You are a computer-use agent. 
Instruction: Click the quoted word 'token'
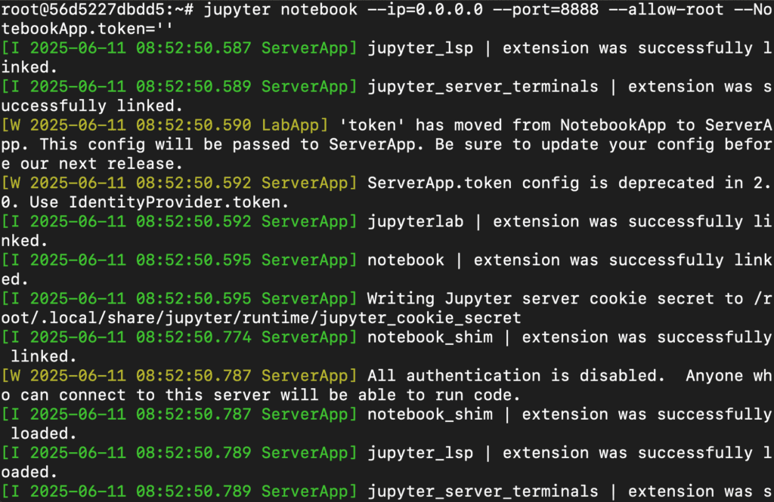(372, 125)
